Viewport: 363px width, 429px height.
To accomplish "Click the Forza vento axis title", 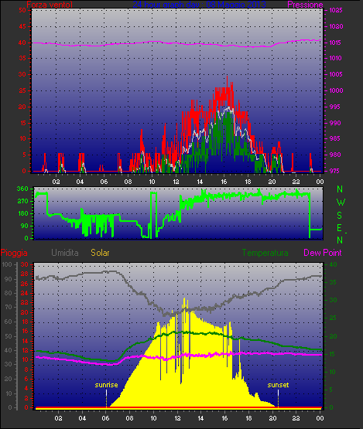I will tap(50, 5).
